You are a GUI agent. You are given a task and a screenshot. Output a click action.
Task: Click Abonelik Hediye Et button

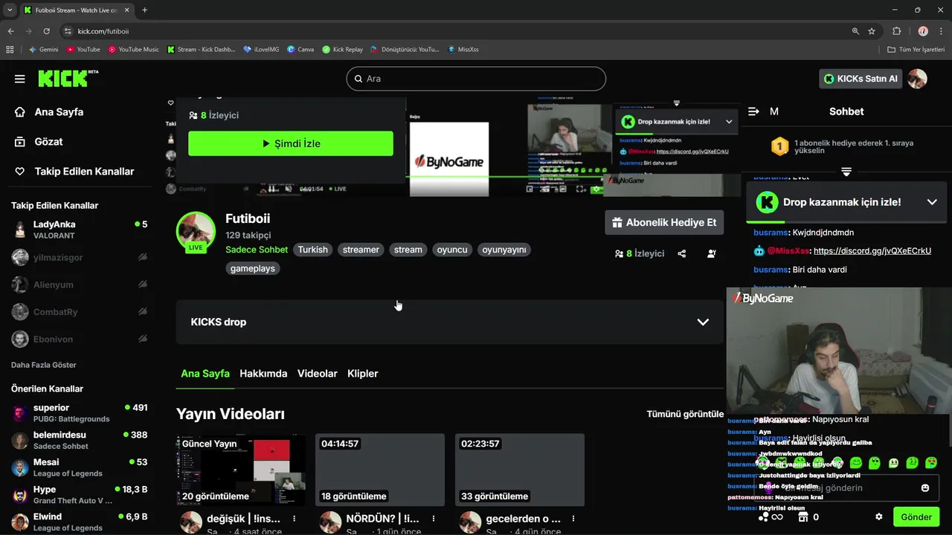(x=664, y=222)
